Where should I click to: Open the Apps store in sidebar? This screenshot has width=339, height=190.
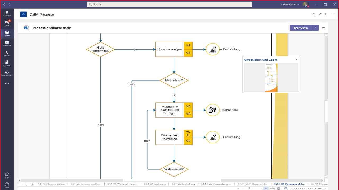[x=7, y=175]
